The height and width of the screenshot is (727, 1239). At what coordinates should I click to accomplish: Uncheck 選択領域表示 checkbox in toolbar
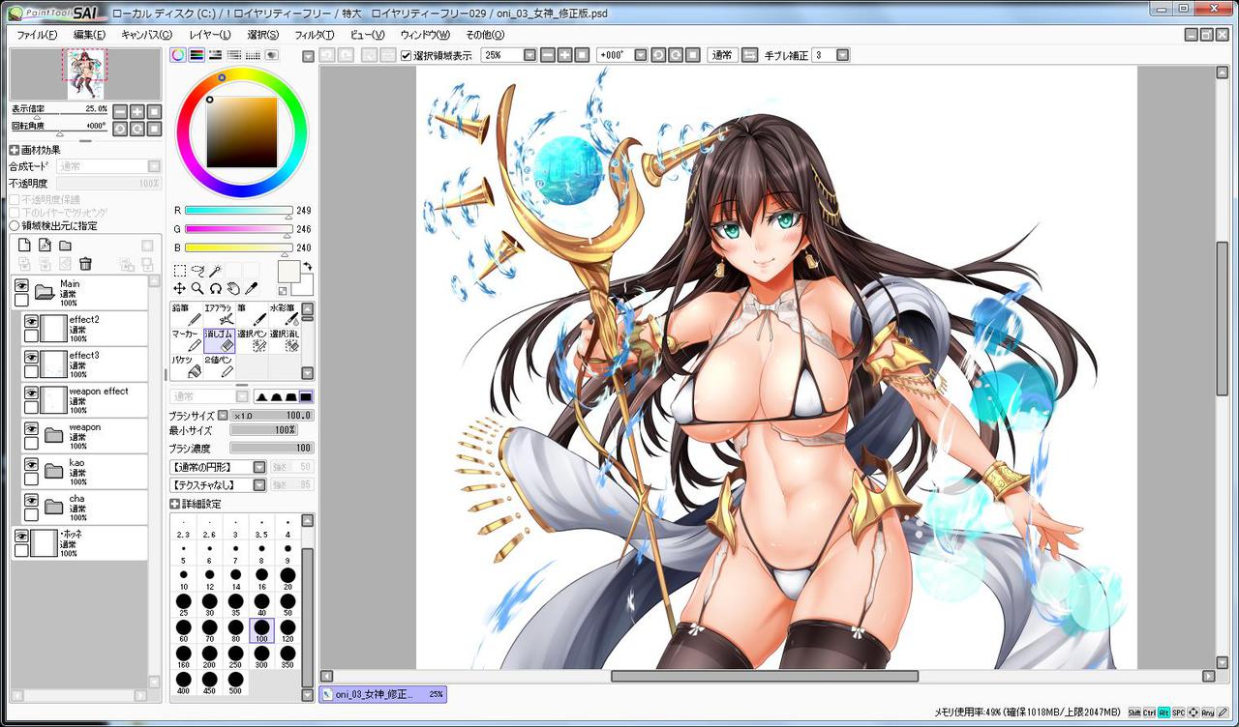407,55
